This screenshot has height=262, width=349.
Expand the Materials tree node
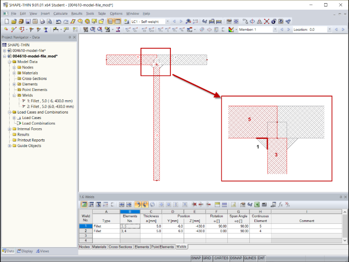tap(14, 73)
